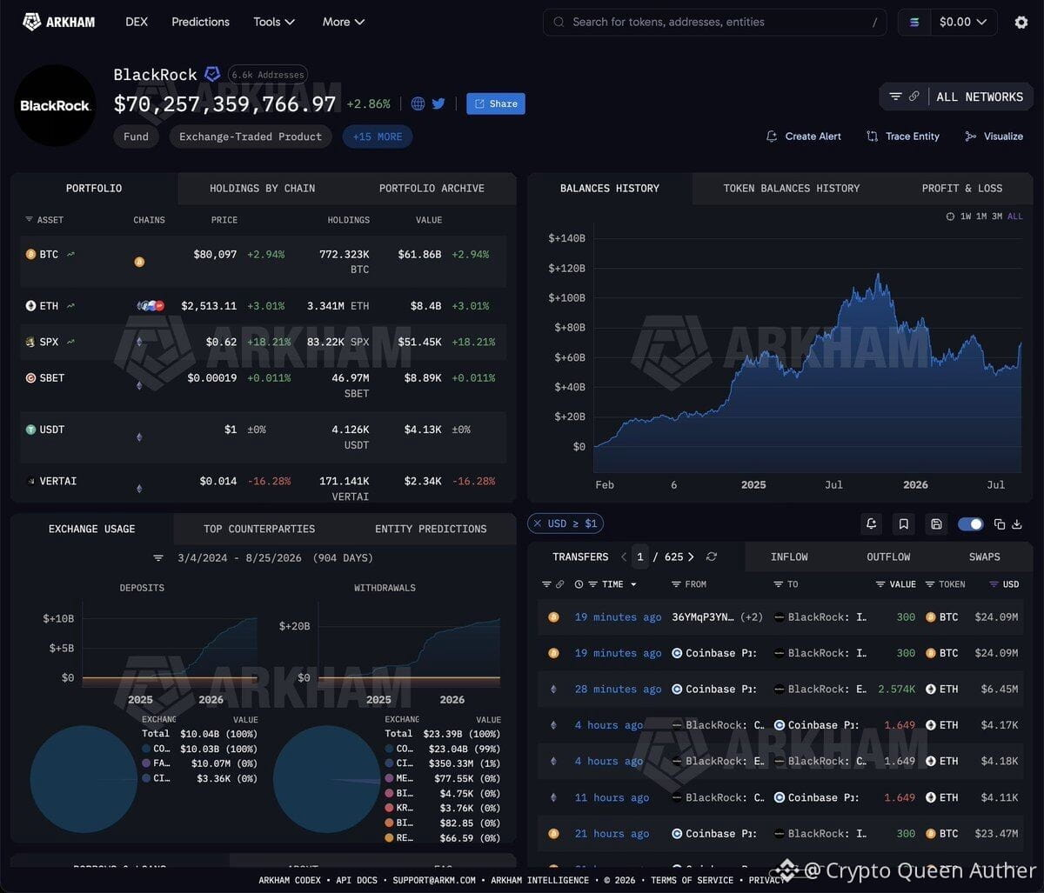Show the Swaps tab
This screenshot has height=893, width=1044.
984,556
